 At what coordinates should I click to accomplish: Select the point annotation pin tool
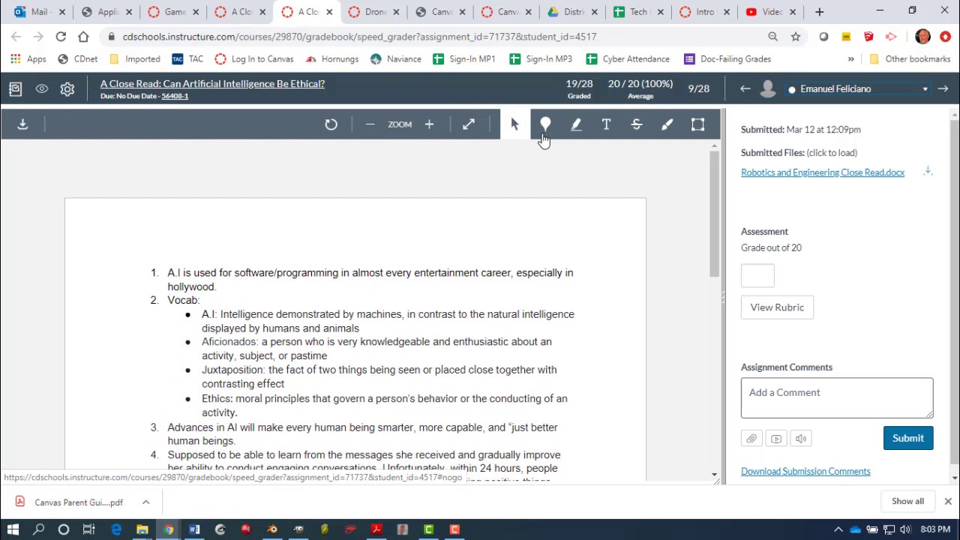click(x=545, y=124)
